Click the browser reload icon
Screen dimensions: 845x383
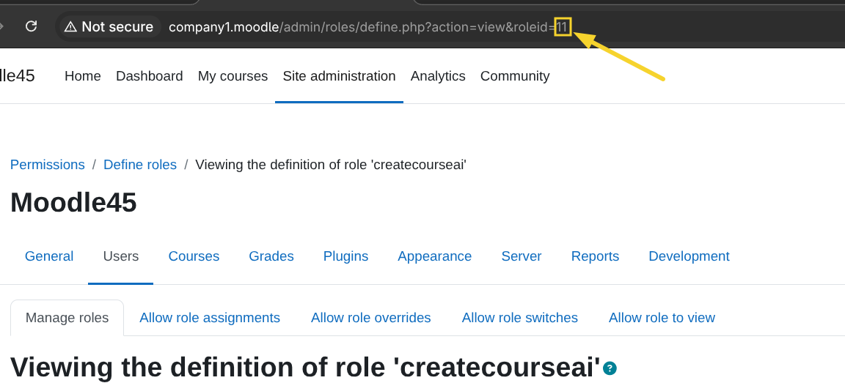coord(31,26)
